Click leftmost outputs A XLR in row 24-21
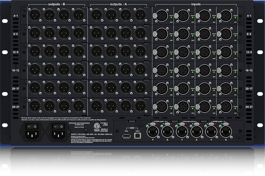This screenshot has width=265, height=176. pos(96,106)
